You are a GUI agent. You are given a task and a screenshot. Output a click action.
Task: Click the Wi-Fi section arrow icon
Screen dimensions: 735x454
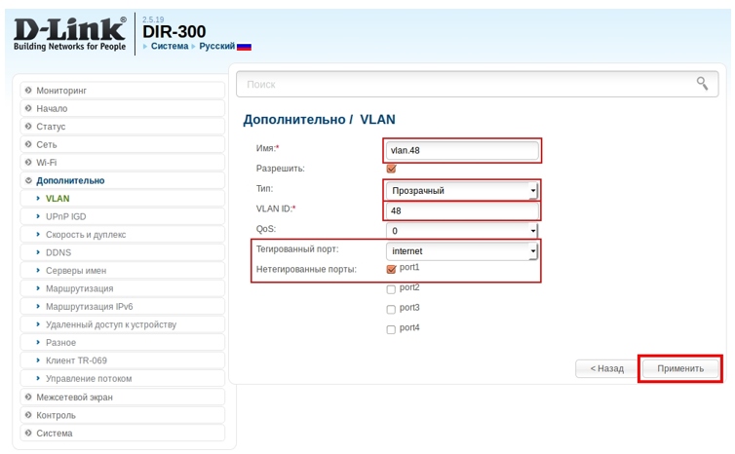pos(28,163)
